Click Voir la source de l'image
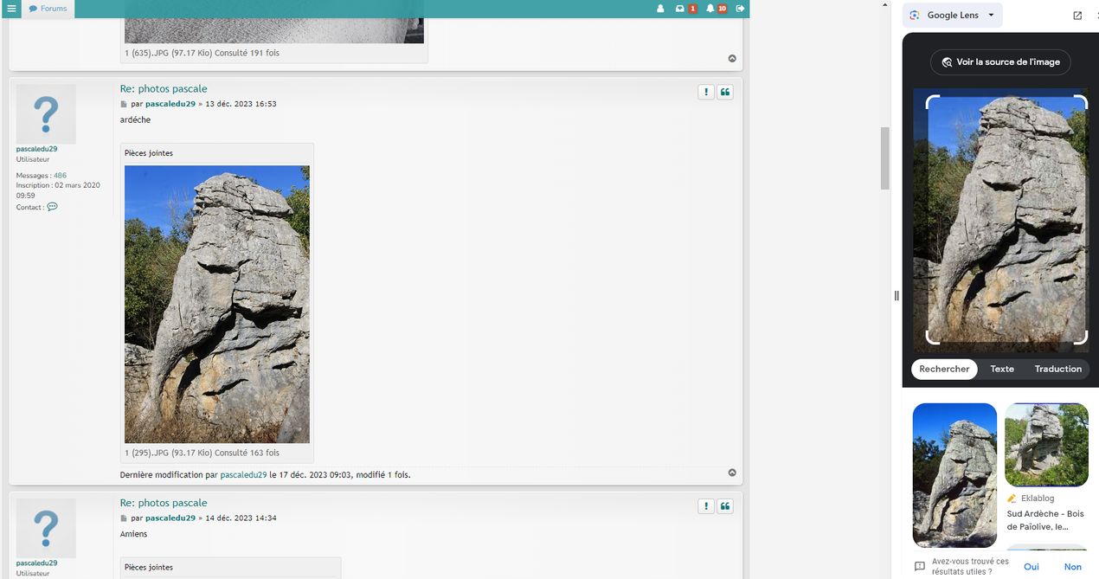Screen dimensions: 1099x579 [1000, 62]
